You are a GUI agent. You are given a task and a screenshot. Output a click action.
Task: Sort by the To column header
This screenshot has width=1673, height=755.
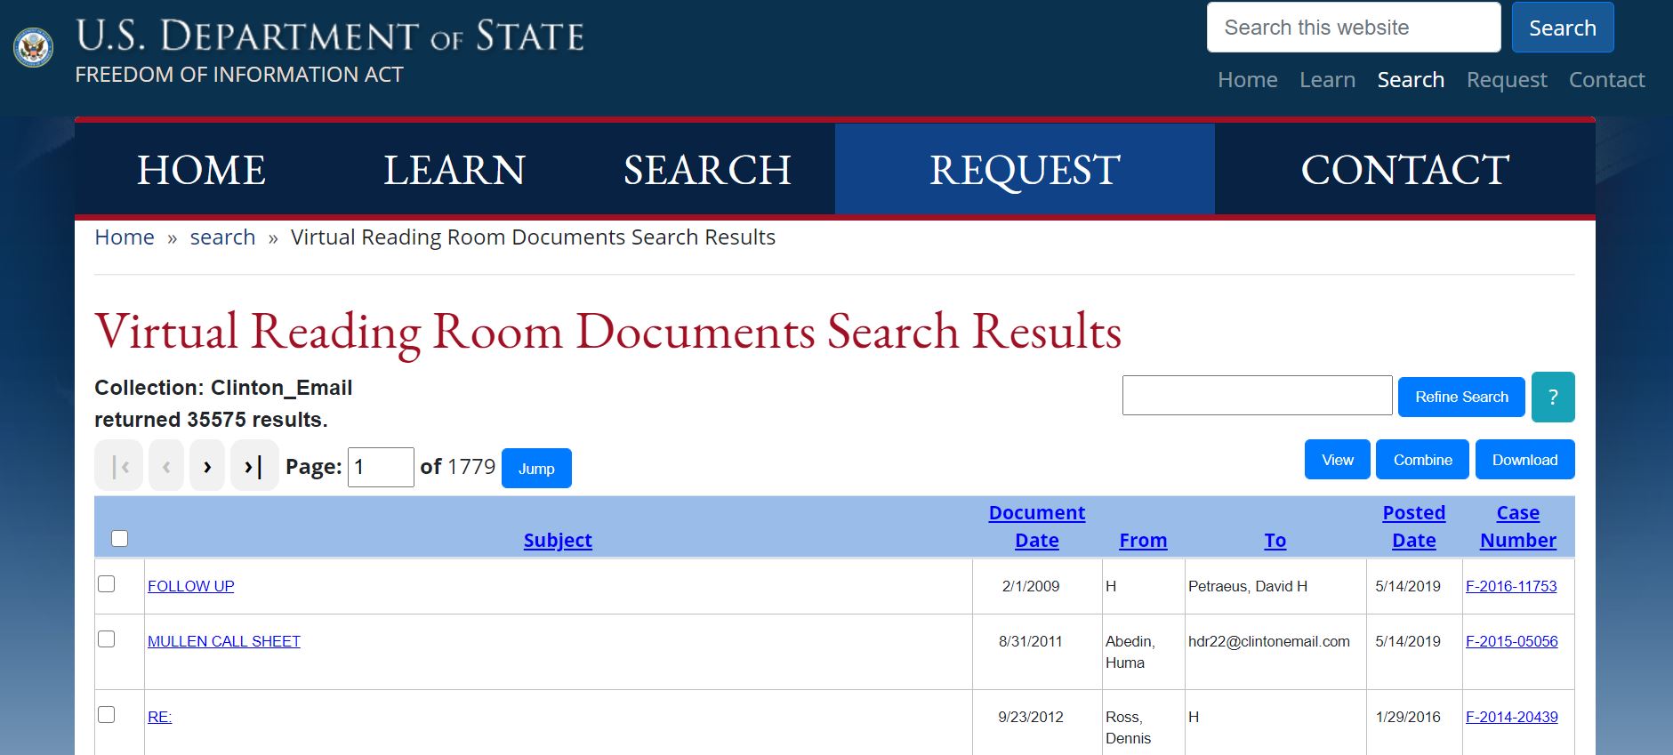[1275, 540]
